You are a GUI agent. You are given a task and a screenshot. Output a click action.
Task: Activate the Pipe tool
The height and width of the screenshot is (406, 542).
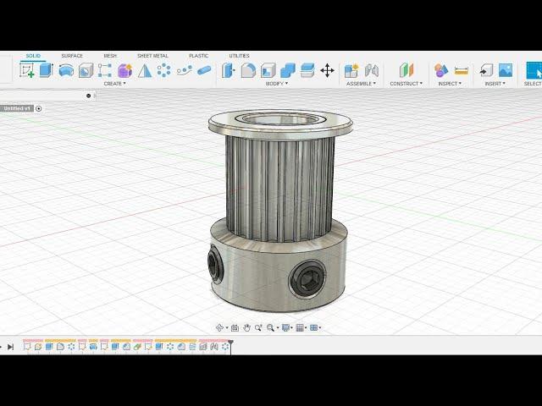click(x=204, y=70)
